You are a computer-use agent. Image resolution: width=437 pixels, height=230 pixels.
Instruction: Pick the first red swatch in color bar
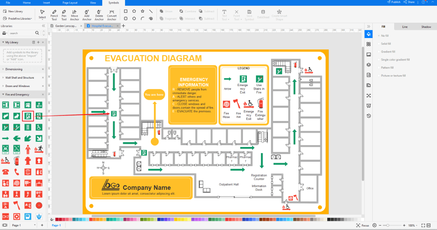pyautogui.click(x=57, y=219)
